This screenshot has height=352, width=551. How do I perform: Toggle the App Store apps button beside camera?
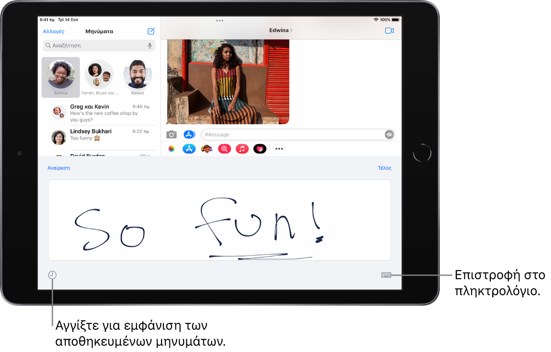pos(189,135)
